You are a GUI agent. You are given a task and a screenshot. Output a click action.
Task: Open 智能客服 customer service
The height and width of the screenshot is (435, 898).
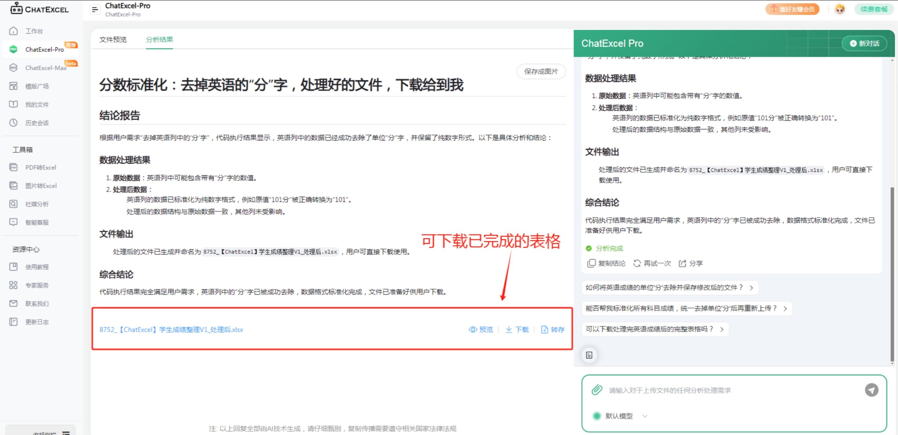coord(37,222)
